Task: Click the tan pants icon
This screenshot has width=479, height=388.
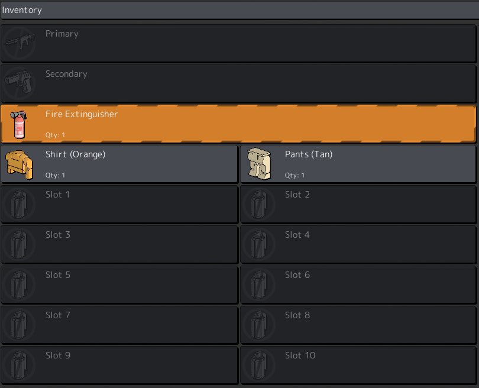Action: pos(259,164)
